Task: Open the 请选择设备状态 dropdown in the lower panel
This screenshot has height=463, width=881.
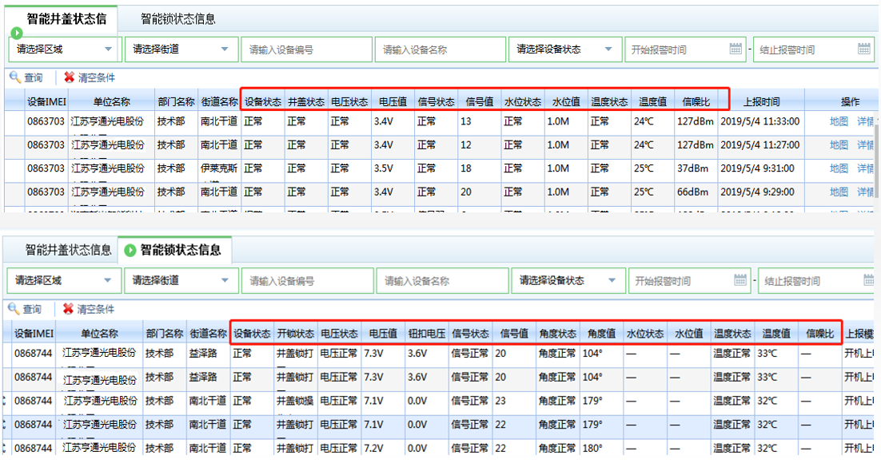Action: click(x=612, y=280)
